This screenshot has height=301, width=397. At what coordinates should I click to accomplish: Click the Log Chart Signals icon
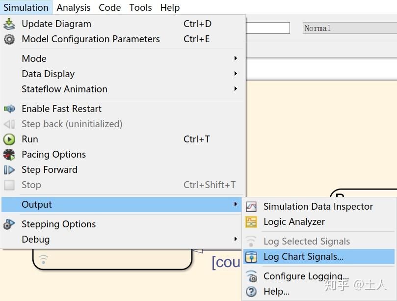(x=251, y=257)
